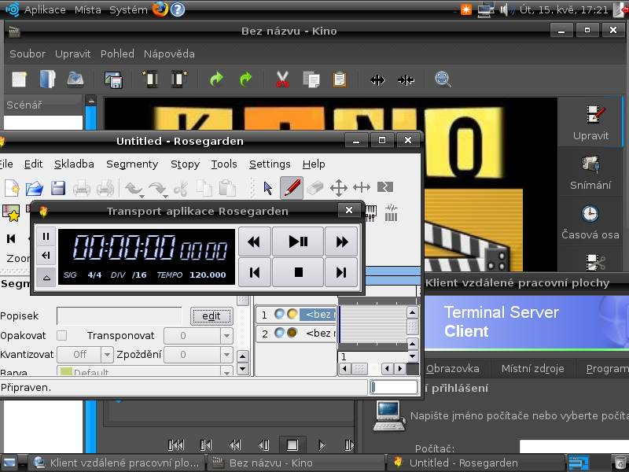Click the starred icon in Rosegarden's second toolbar
629x472 pixels.
pos(11,212)
